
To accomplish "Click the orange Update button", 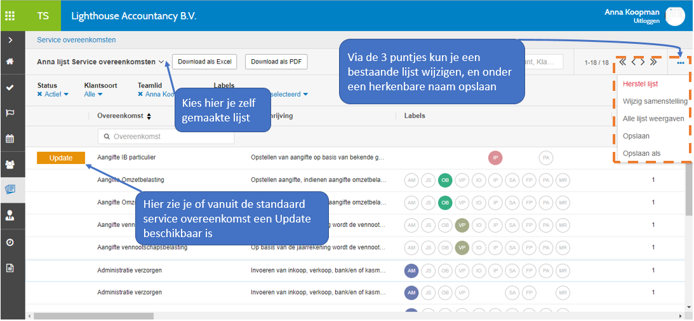I will [60, 158].
